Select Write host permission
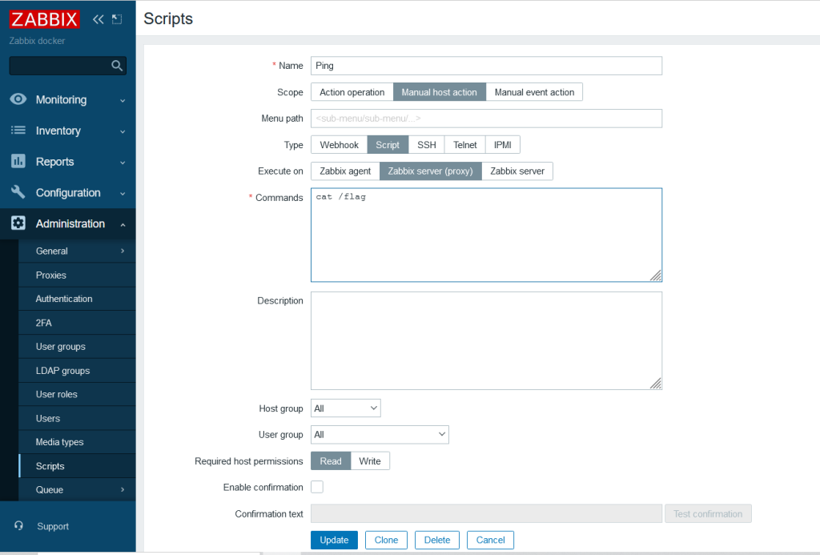 [370, 461]
